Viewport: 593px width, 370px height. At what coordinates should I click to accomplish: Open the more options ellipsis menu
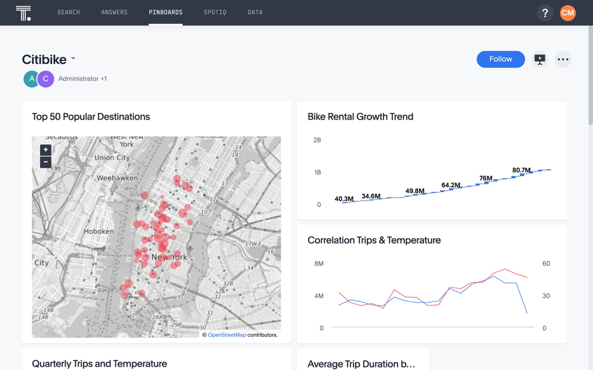click(563, 60)
